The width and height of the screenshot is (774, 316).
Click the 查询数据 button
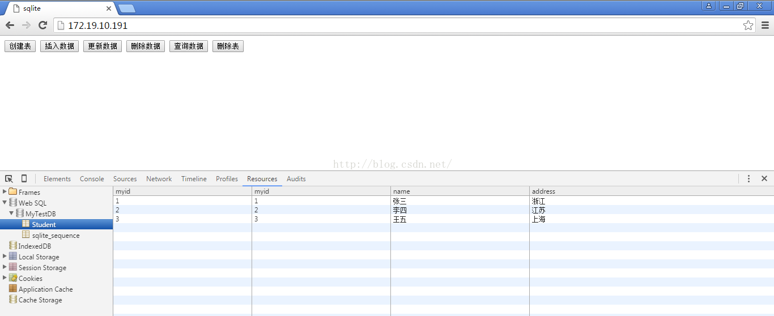(189, 46)
